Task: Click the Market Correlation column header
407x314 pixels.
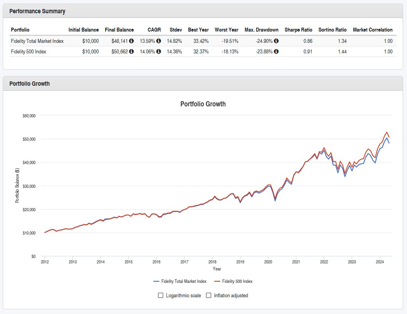Action: point(373,30)
